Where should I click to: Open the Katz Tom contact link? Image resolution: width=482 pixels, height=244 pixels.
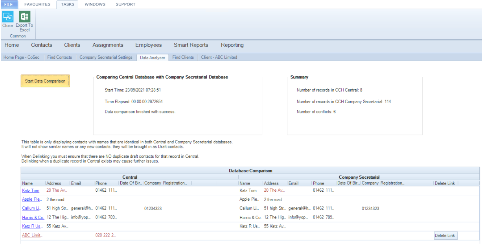coord(31,190)
